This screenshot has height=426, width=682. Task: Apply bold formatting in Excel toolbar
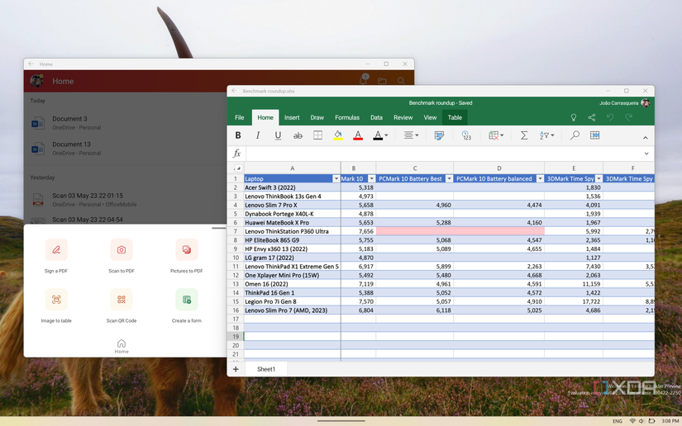pos(238,135)
